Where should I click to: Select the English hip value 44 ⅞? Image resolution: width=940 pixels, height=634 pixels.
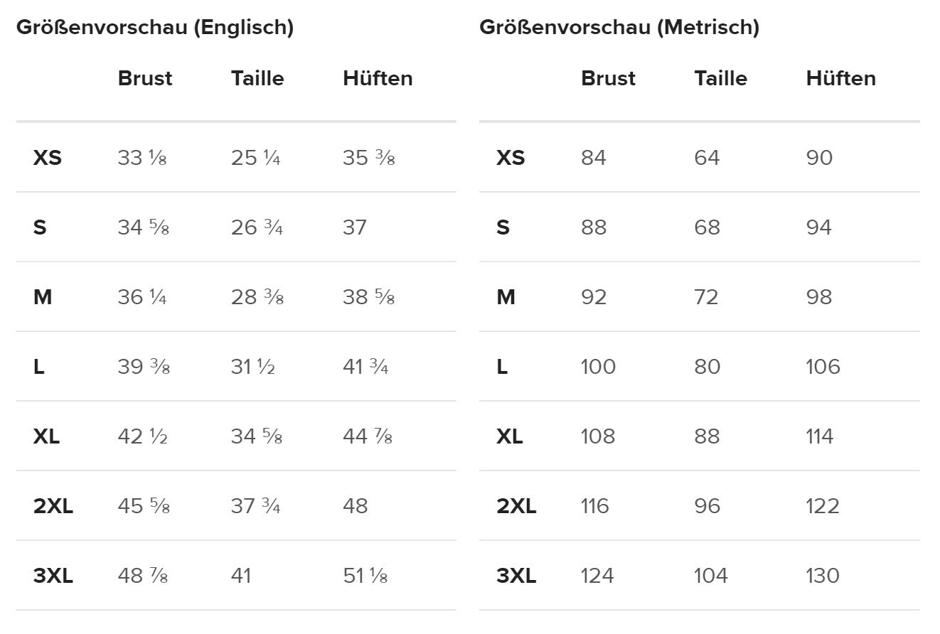pyautogui.click(x=368, y=436)
